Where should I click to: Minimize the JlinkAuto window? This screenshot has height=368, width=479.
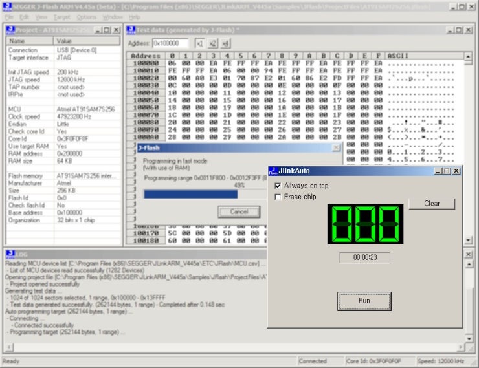click(x=438, y=171)
